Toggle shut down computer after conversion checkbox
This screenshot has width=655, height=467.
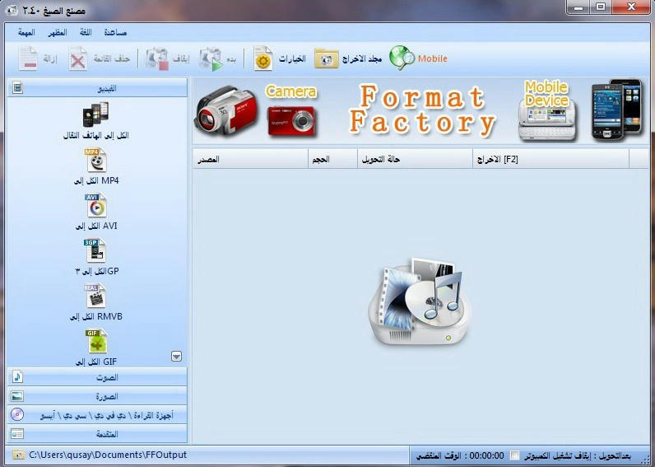(x=514, y=455)
